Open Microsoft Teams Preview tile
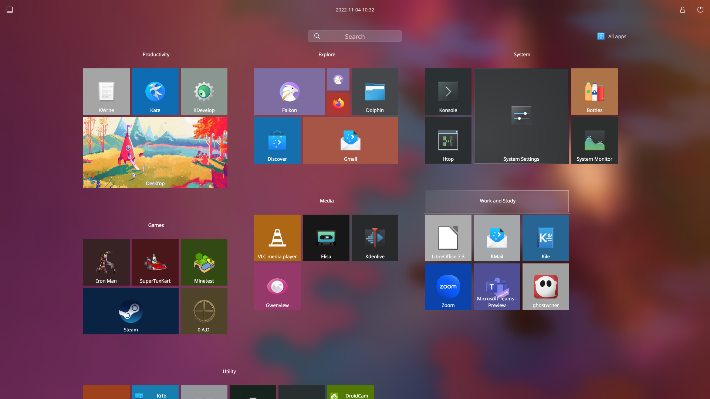 coord(497,287)
